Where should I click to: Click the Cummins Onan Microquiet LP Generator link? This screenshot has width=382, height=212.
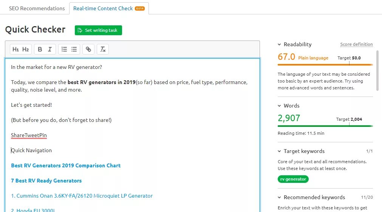[82, 196]
